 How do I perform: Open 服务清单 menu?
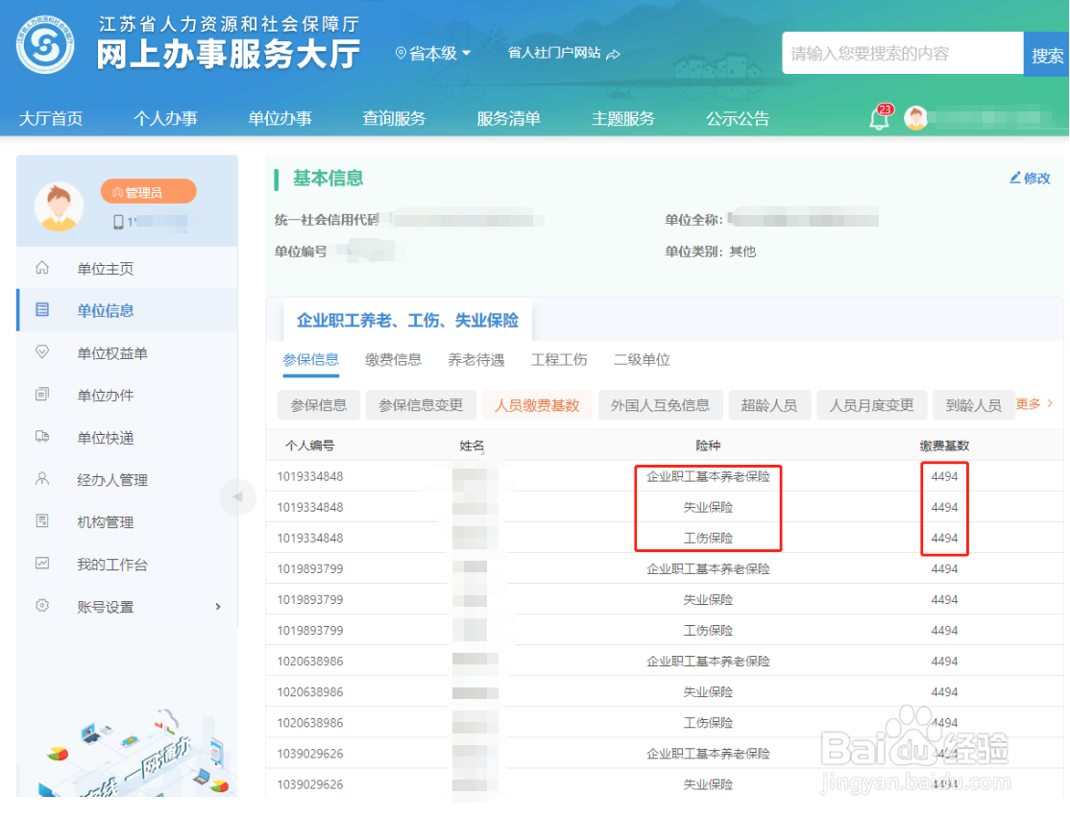(508, 119)
